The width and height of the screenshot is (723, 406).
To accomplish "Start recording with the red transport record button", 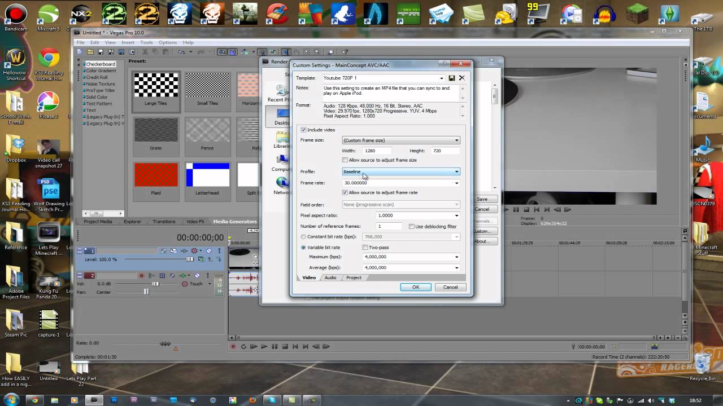I will click(233, 346).
